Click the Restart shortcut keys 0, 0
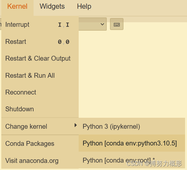 click(x=64, y=42)
